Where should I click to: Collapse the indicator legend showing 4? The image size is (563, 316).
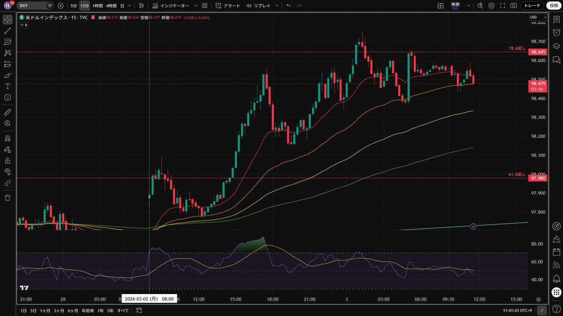point(23,25)
